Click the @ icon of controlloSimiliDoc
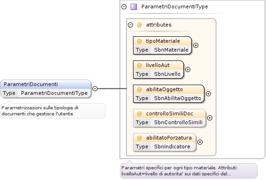 [139, 114]
